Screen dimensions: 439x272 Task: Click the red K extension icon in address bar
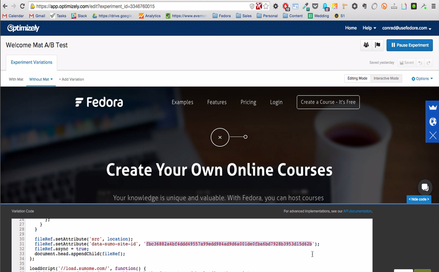point(259,6)
